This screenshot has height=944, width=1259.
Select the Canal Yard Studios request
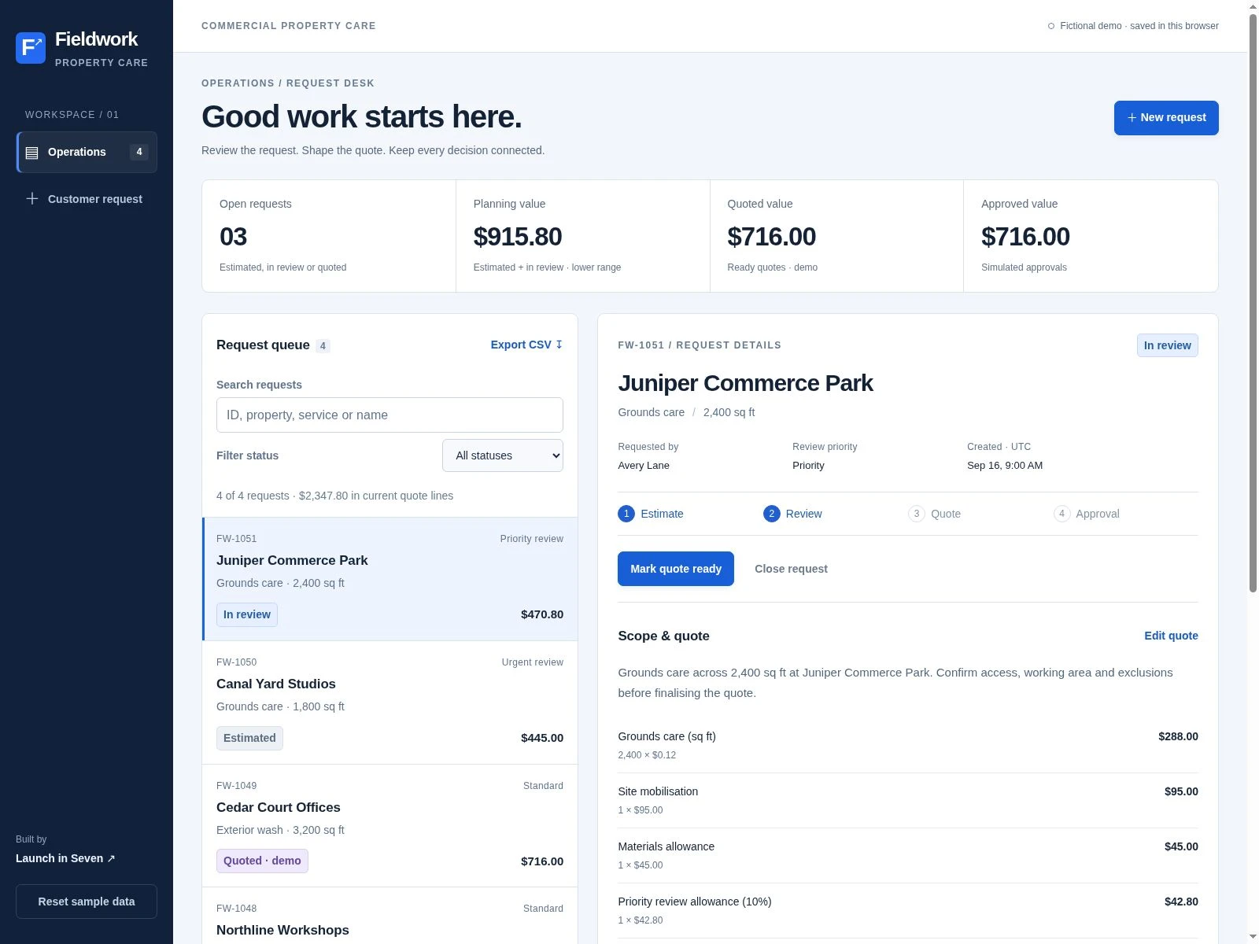390,702
